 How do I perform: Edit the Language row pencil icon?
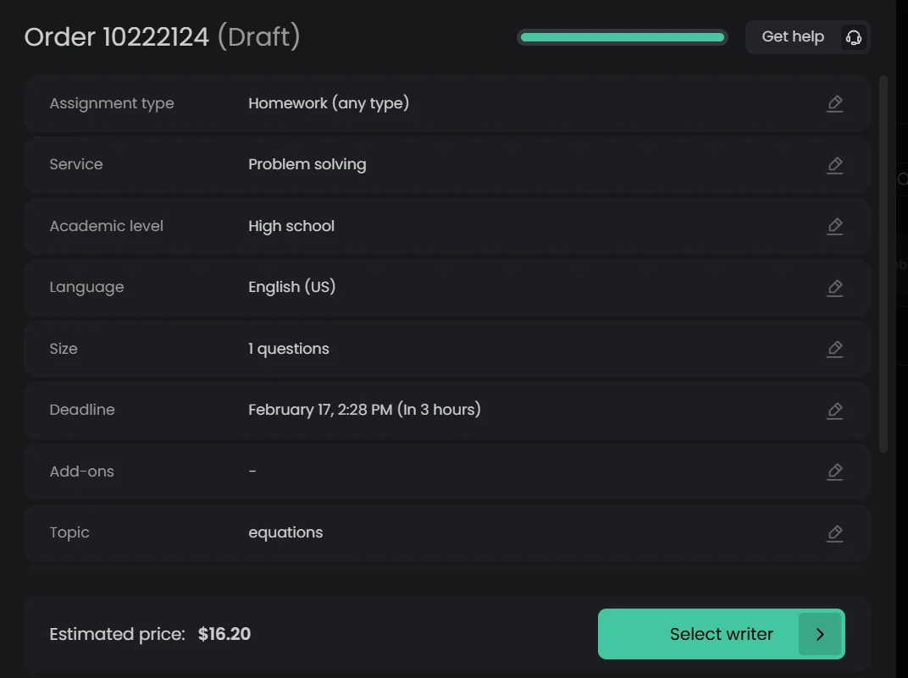pyautogui.click(x=834, y=288)
